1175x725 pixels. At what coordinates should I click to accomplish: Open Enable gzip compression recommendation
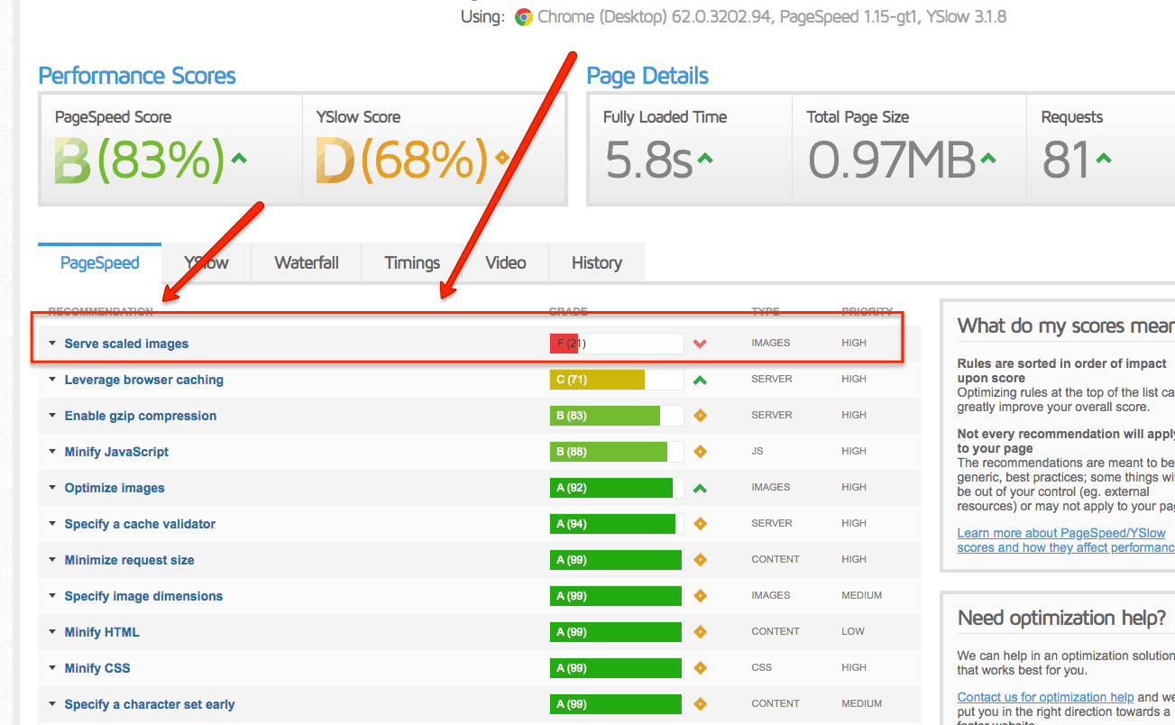pos(141,416)
